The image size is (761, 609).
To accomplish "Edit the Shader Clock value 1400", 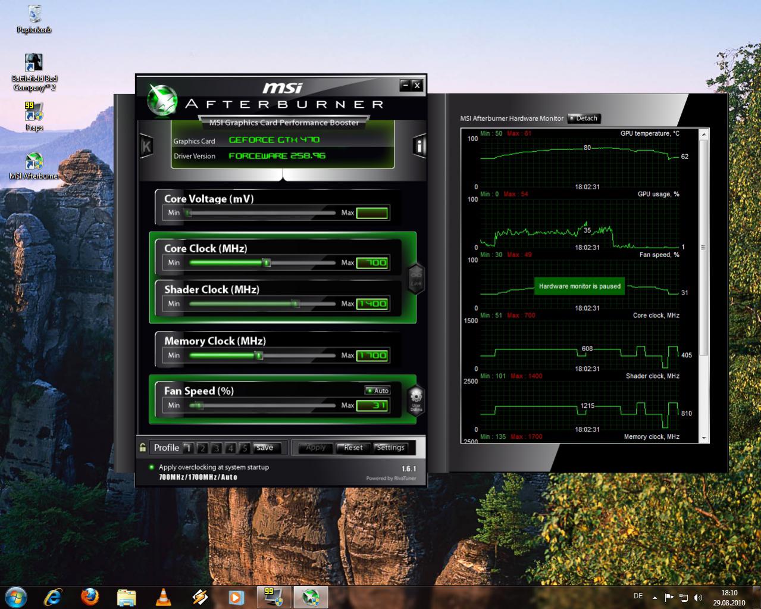I will (x=372, y=304).
